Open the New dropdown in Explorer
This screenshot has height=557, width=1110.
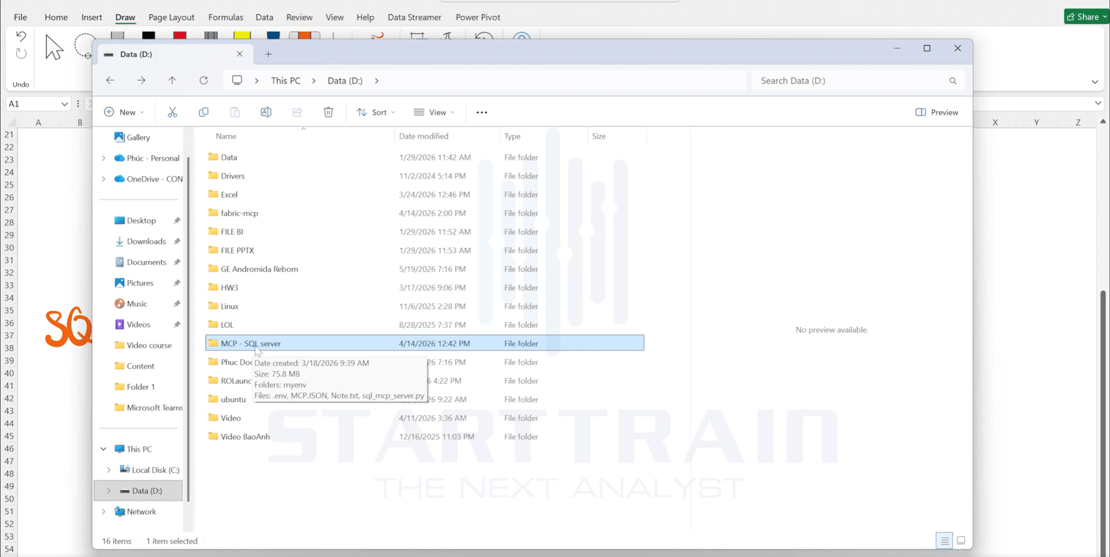tap(124, 112)
